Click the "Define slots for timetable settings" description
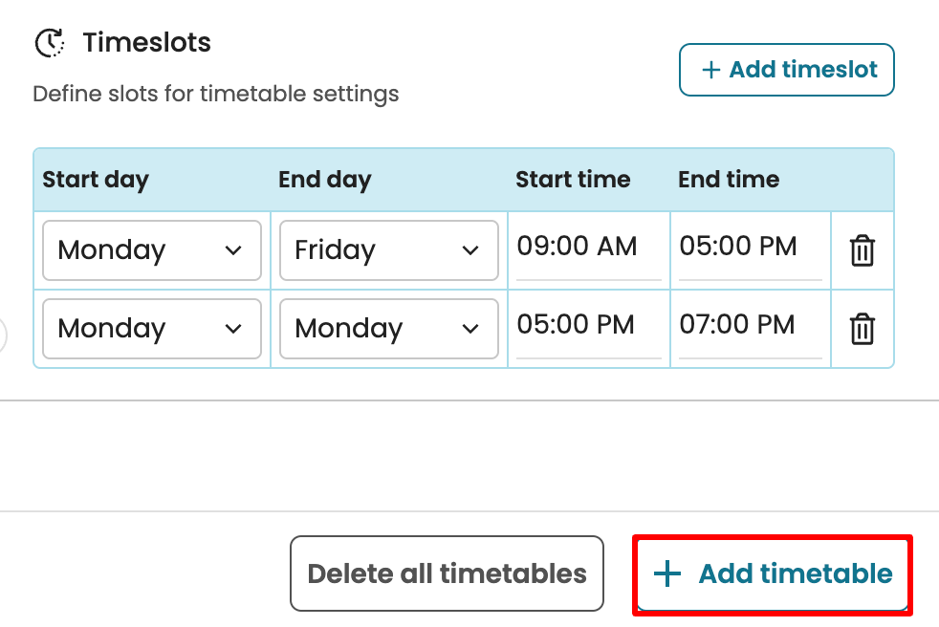 tap(215, 94)
